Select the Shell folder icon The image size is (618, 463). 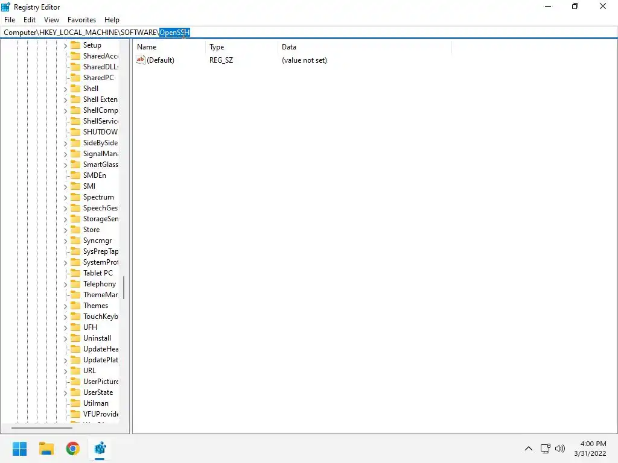(75, 89)
